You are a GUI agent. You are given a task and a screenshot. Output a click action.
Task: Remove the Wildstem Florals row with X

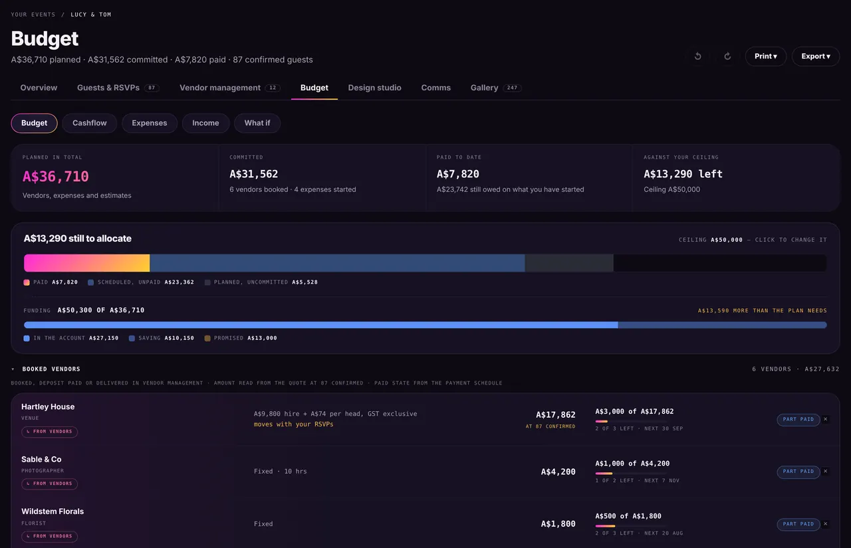coord(826,523)
